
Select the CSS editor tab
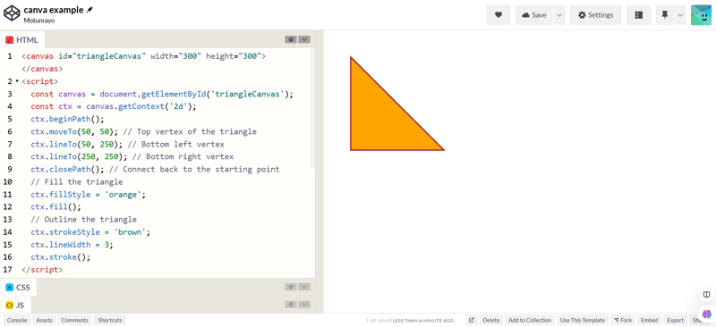pyautogui.click(x=18, y=288)
